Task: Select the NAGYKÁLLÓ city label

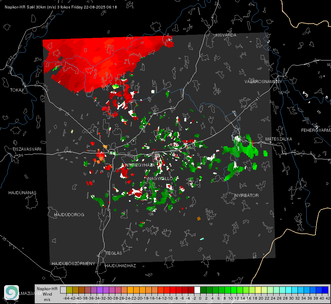Action: coord(160,178)
